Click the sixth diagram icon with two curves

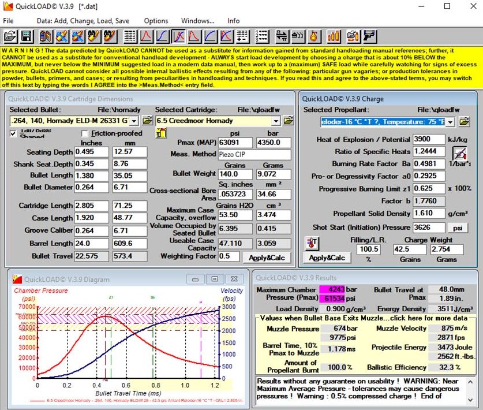pos(226,36)
